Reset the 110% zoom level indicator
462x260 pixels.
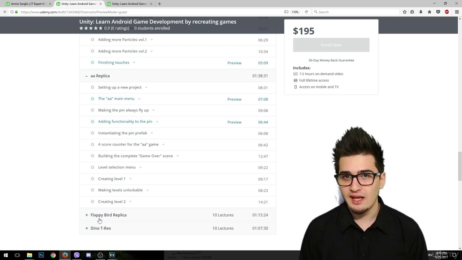coord(295,12)
